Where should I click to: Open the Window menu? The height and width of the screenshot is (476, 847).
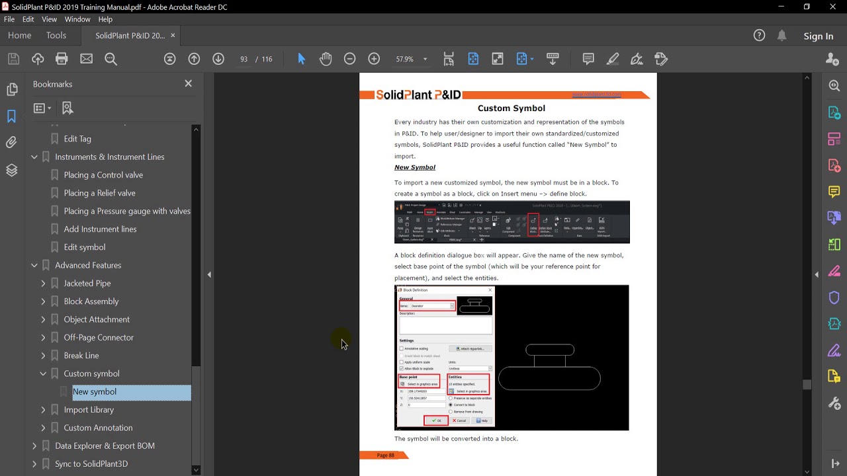(x=77, y=19)
